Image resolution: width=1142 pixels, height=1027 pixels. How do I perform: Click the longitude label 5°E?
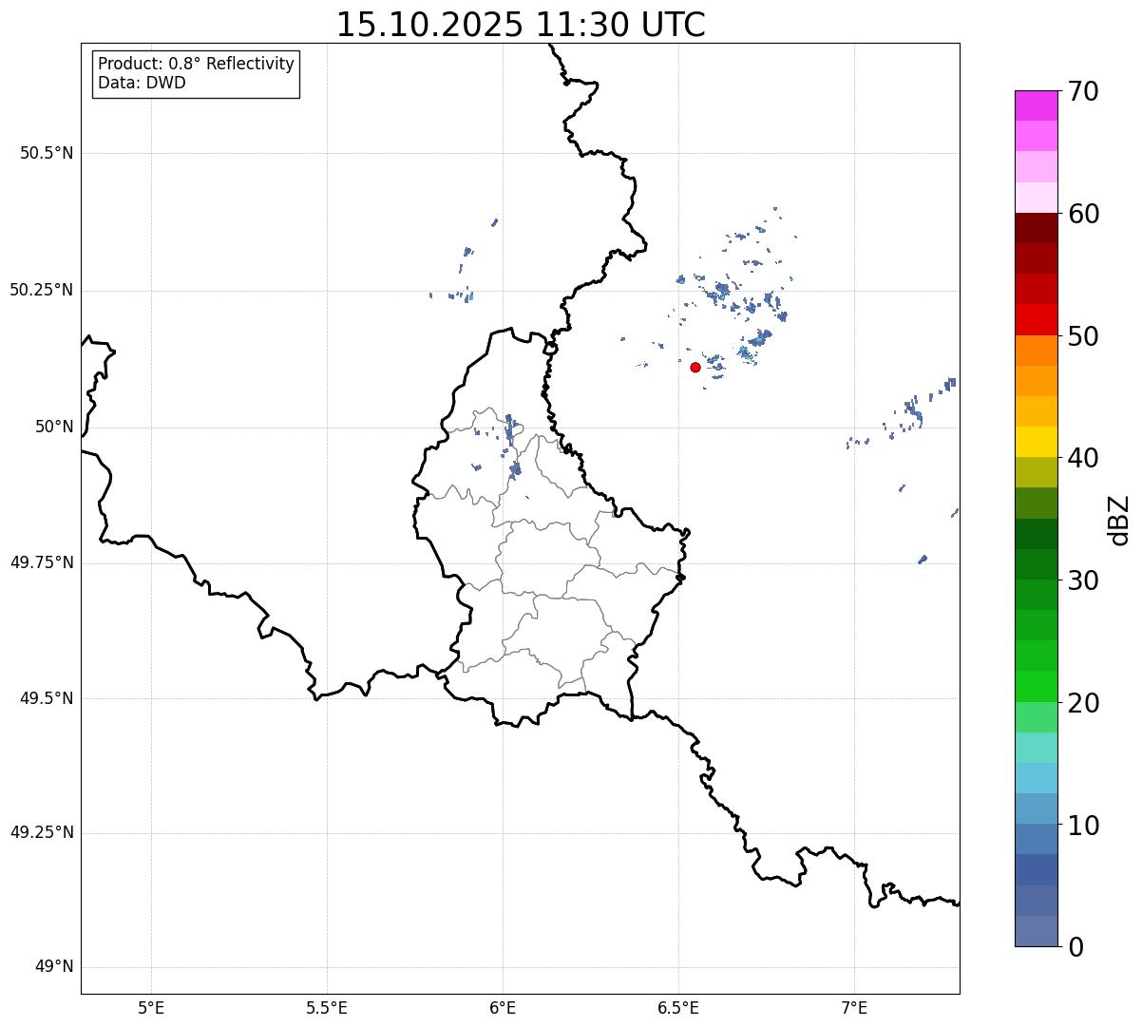(151, 1008)
